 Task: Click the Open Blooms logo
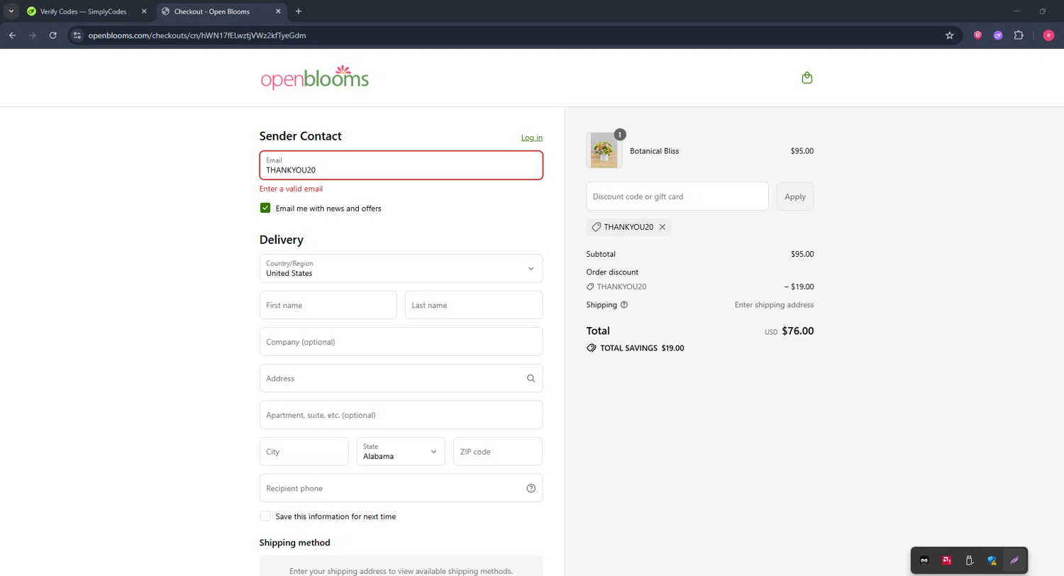coord(315,77)
